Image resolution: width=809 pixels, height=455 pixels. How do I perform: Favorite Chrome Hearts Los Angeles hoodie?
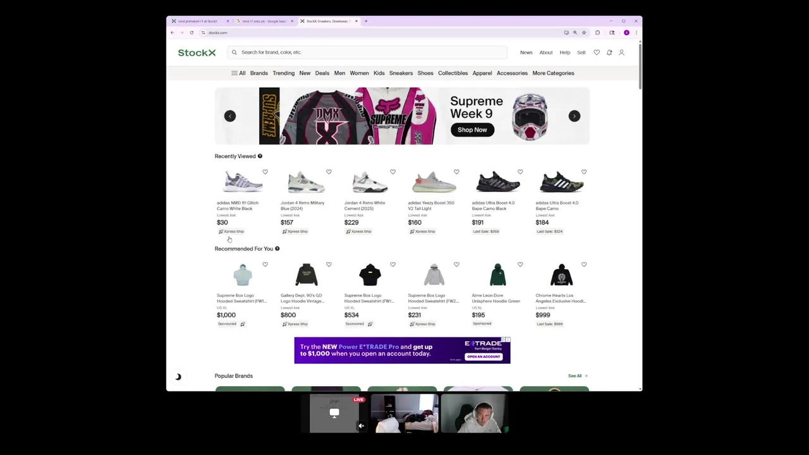pyautogui.click(x=584, y=264)
